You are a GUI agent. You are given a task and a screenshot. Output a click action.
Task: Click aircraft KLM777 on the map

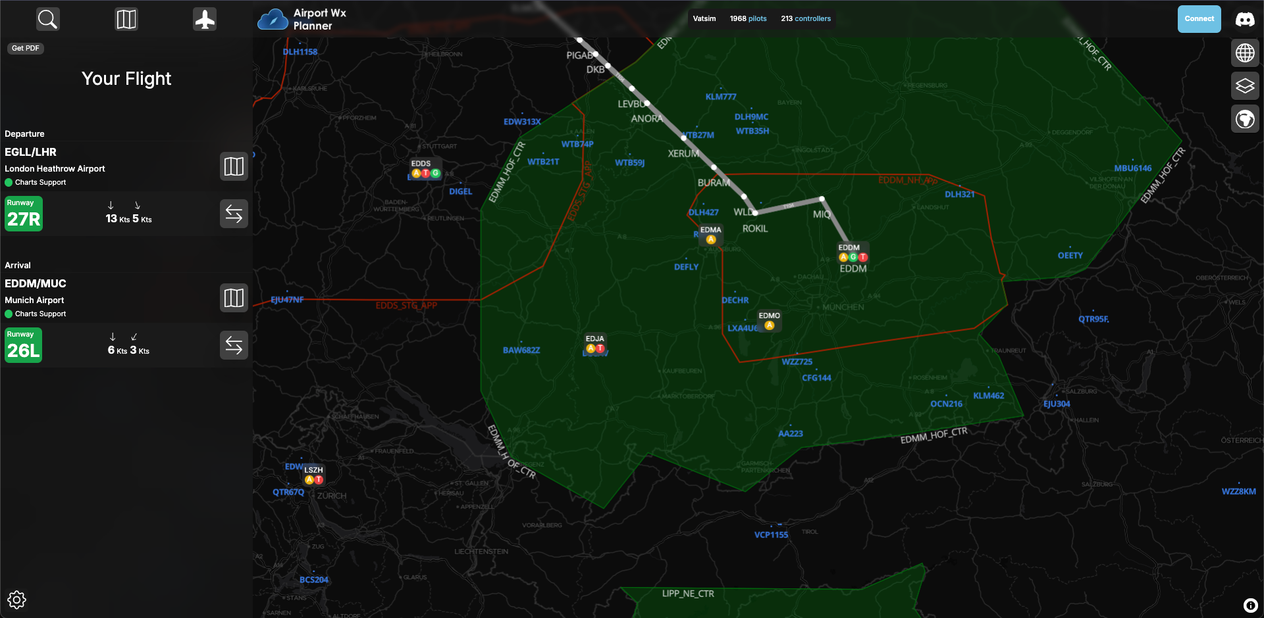pyautogui.click(x=721, y=96)
